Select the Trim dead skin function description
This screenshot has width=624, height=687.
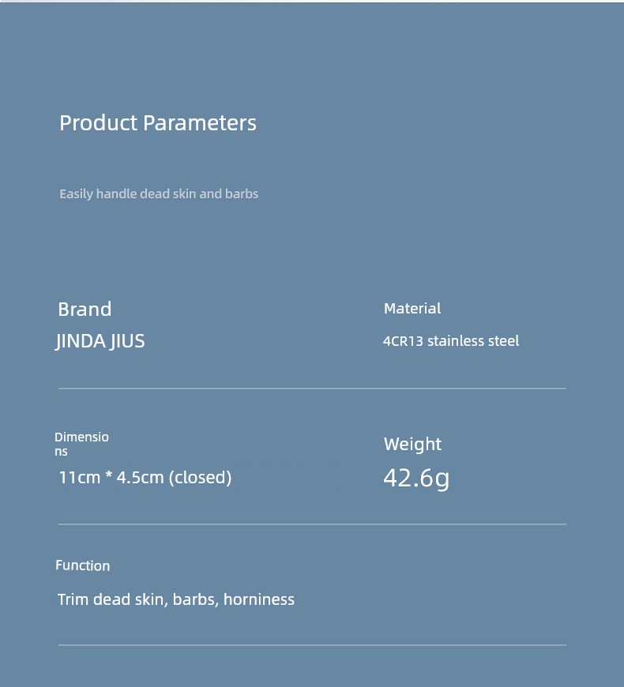coord(176,599)
